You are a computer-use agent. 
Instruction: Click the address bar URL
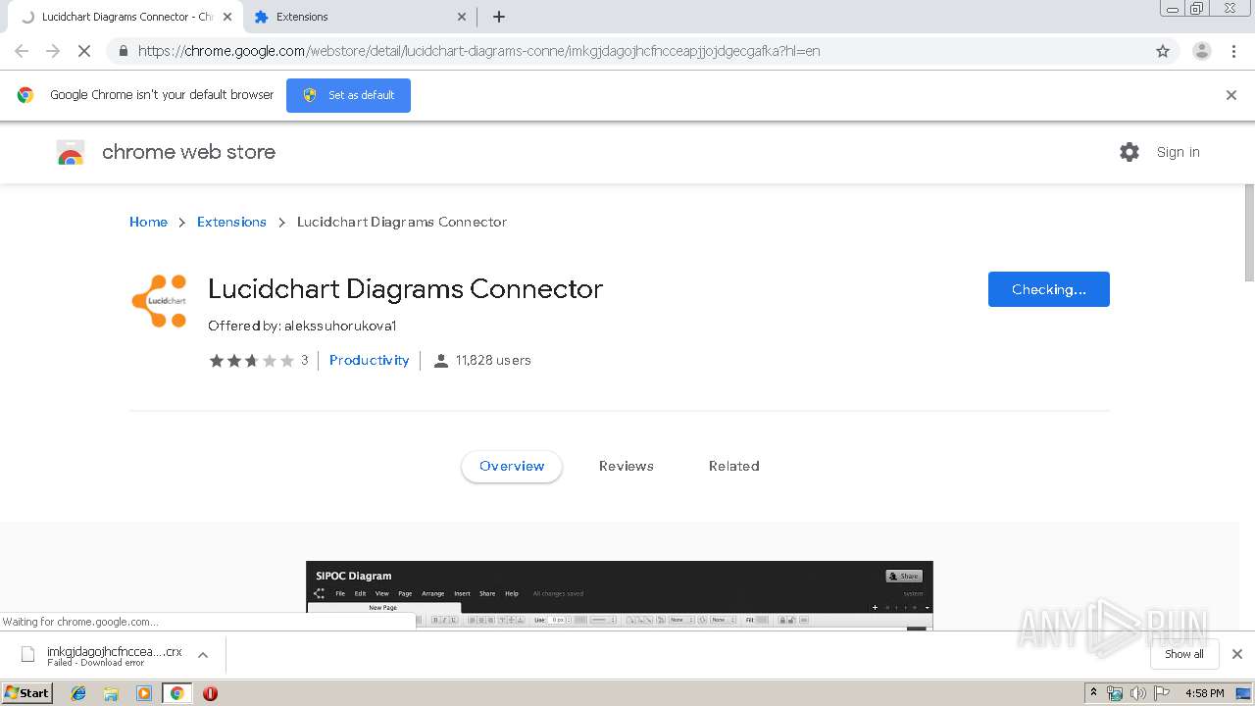pos(479,51)
